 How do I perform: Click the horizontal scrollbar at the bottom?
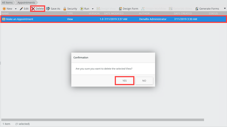(103, 120)
